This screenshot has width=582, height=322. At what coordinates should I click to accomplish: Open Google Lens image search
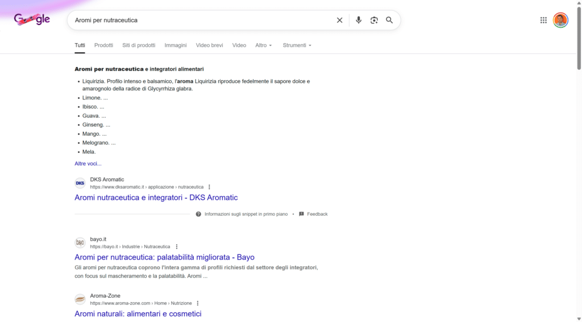374,20
